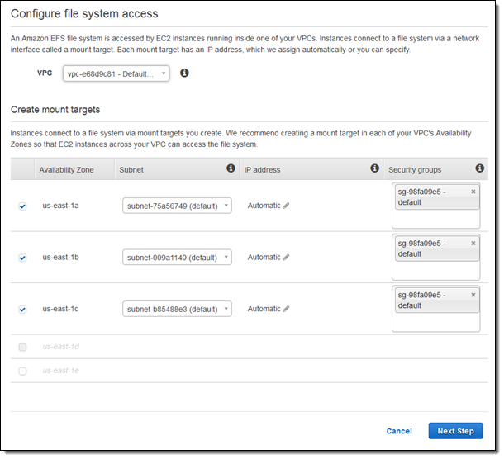Click the Subnet column info icon

click(231, 168)
